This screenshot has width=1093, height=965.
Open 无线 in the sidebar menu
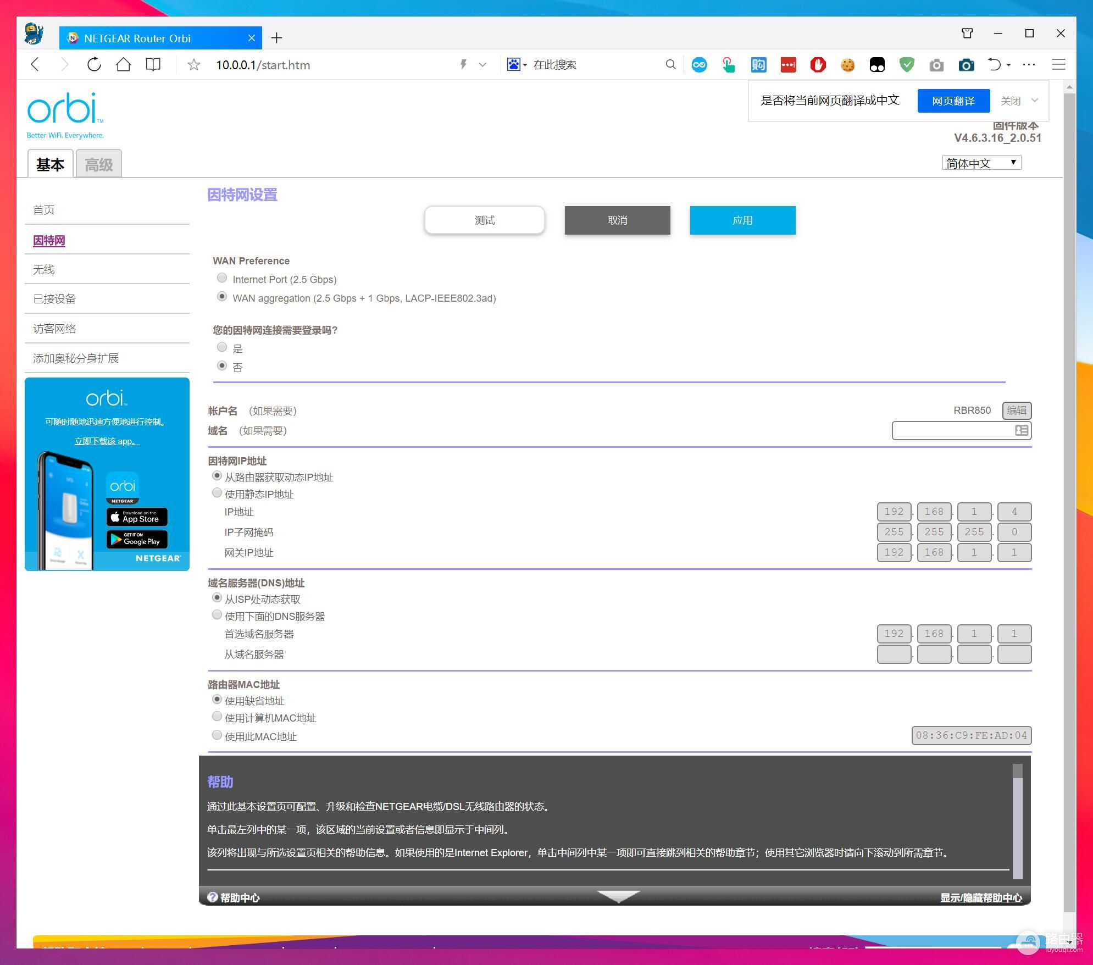[x=44, y=269]
